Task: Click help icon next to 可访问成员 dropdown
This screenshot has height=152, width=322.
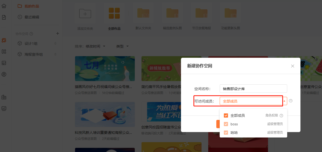Action: pyautogui.click(x=291, y=101)
